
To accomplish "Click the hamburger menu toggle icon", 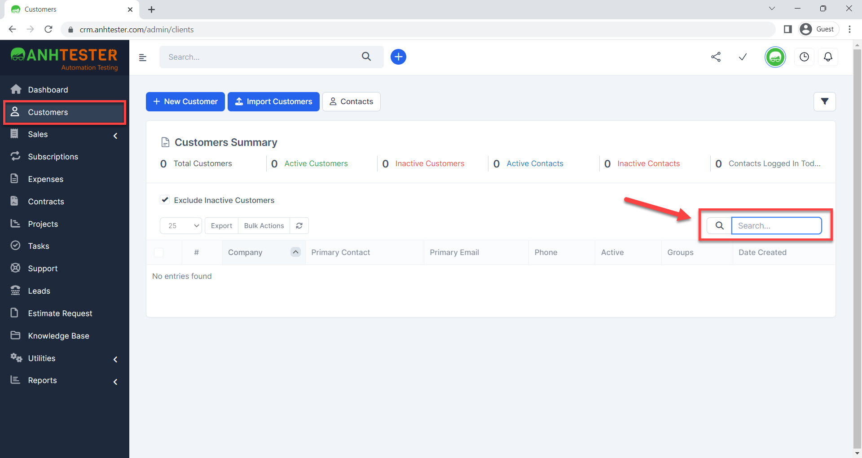I will 143,57.
